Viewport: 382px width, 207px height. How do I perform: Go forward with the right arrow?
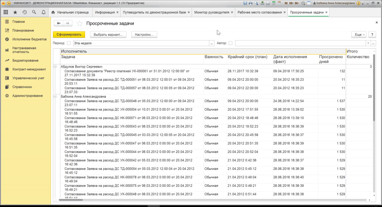[x=68, y=23]
